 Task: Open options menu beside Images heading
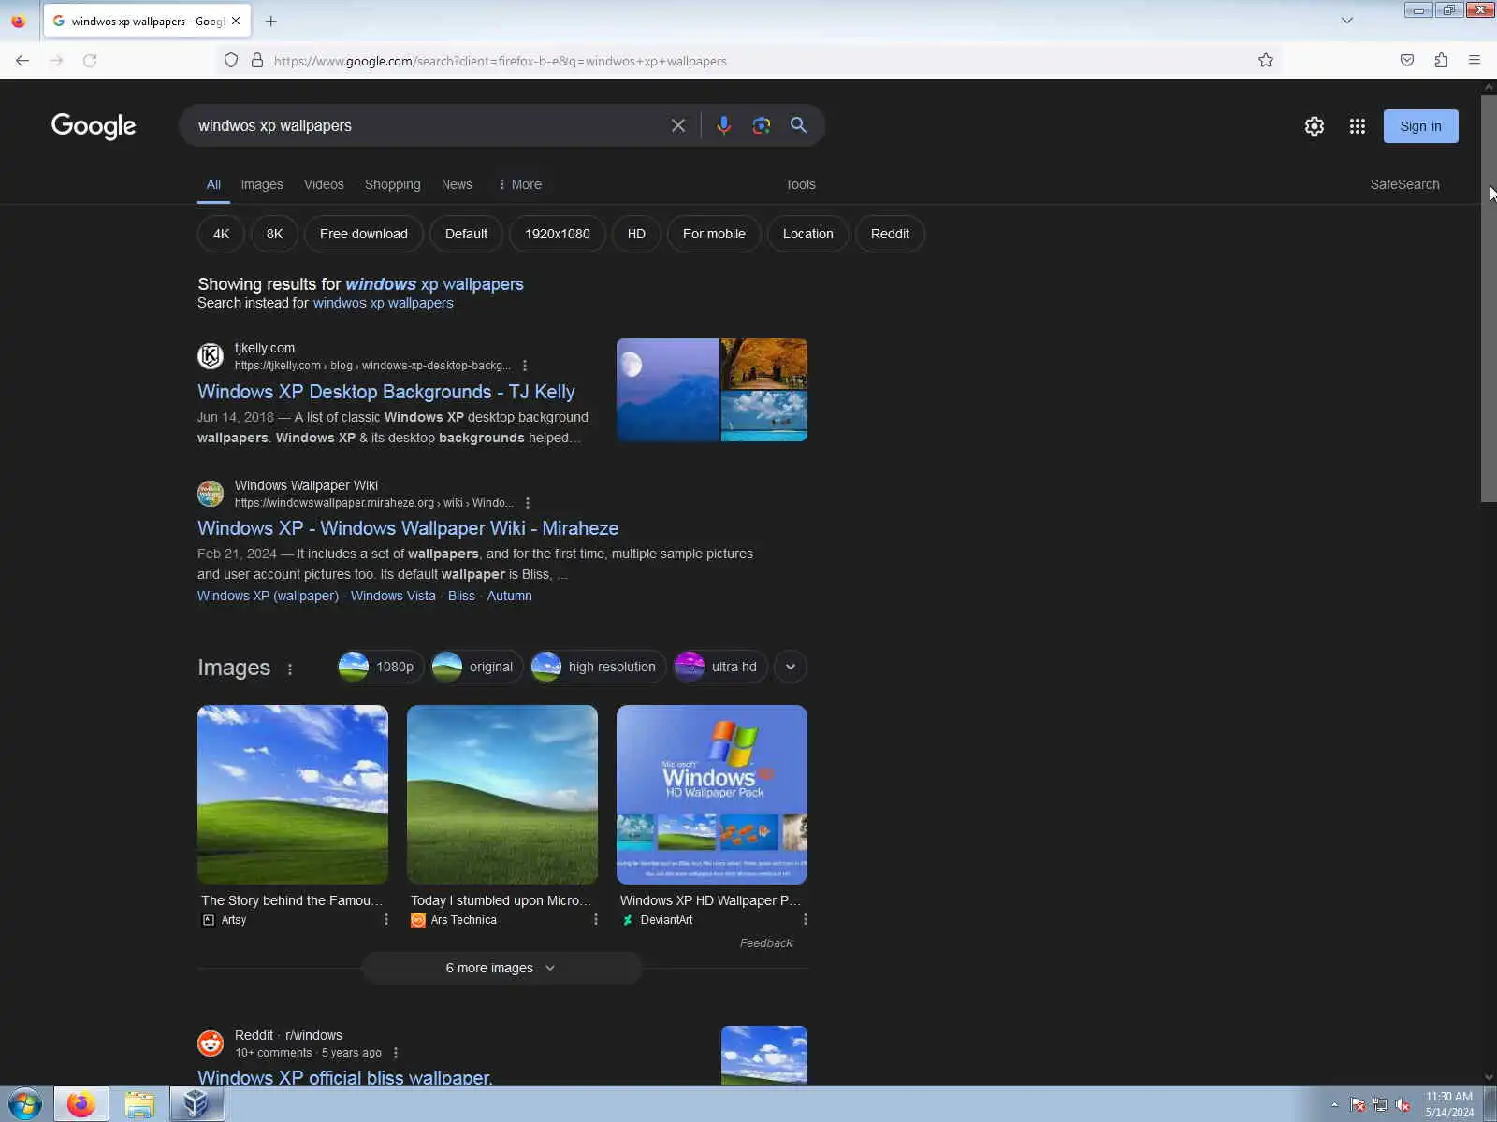[x=290, y=669]
